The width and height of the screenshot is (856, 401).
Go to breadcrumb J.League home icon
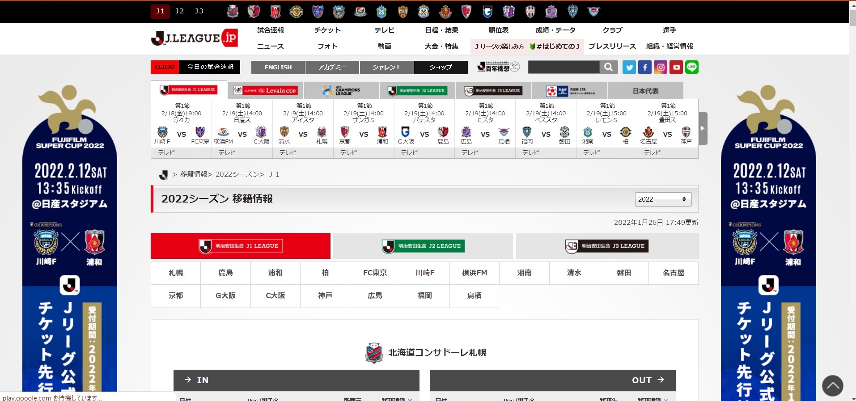[164, 175]
